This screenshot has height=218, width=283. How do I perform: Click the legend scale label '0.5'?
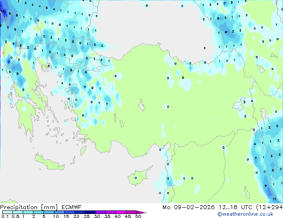coord(15,216)
